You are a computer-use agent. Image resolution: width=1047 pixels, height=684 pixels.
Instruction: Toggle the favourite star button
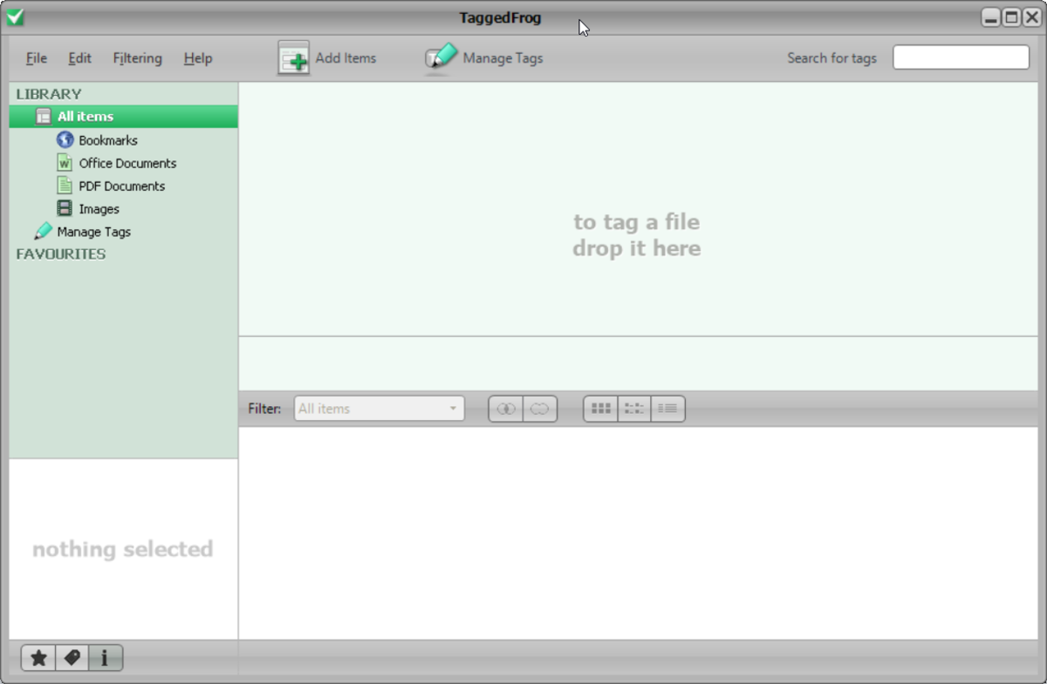coord(38,658)
